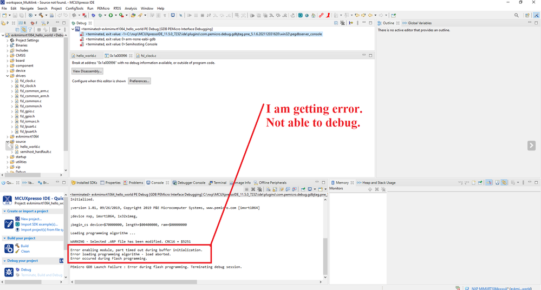Click the blue bug Debug toolbar icon

(x=93, y=15)
